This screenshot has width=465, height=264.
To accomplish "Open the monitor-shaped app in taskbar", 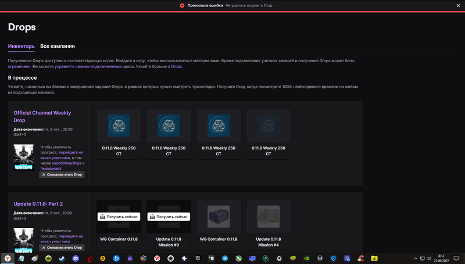I will [252, 258].
